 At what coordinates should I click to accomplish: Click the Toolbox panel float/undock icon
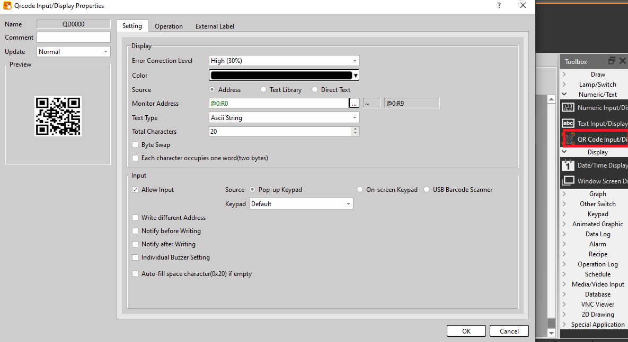click(x=612, y=61)
